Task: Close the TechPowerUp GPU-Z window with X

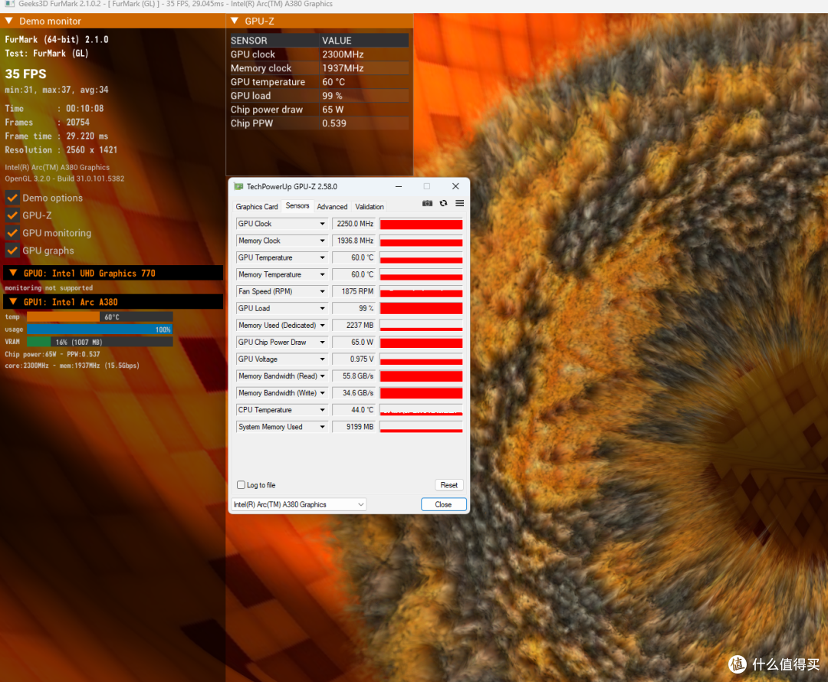Action: click(x=455, y=186)
